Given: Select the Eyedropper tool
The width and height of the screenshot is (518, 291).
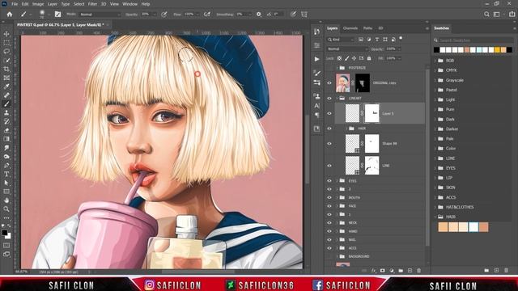Looking at the screenshot, I should tap(6, 86).
